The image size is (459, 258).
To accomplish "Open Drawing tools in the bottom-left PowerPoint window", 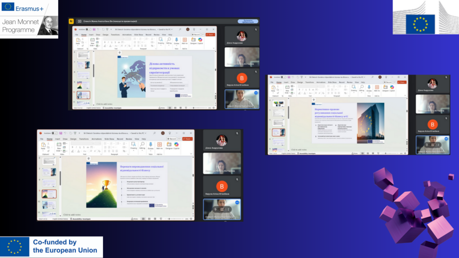I will [134, 145].
